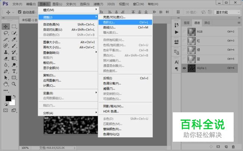The height and width of the screenshot is (151, 243).
Task: Click the delete channel trash icon
Action: [x=233, y=147]
